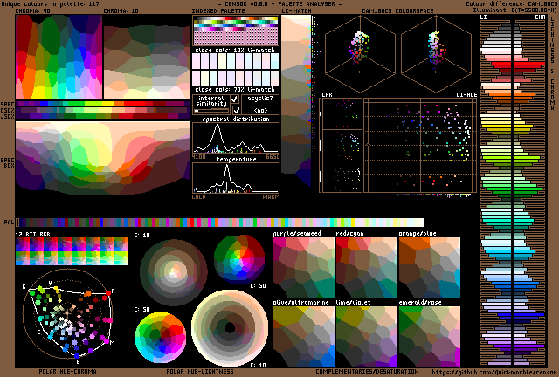This screenshot has width=559, height=377.
Task: Click the LI-MATCH vertical colour strip
Action: [296, 101]
